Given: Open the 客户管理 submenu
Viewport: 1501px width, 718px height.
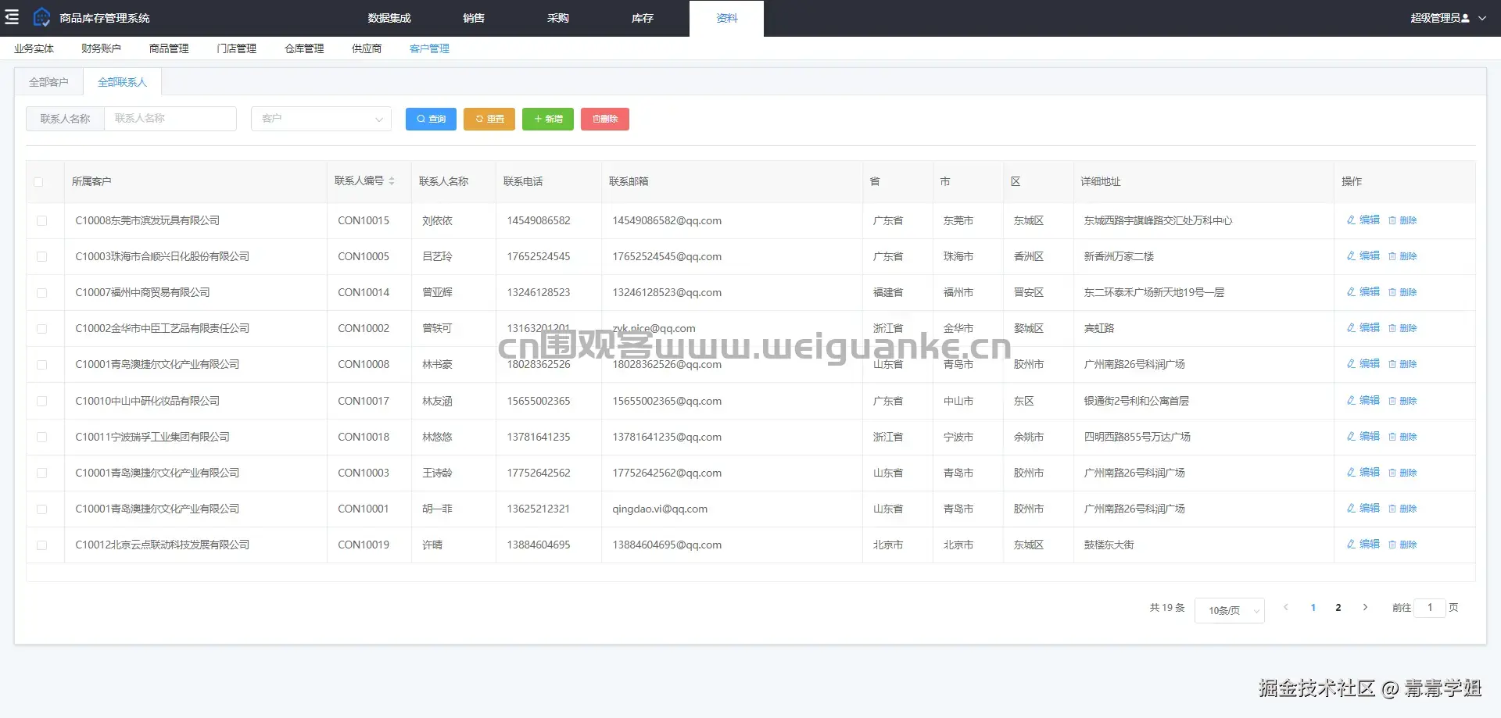Looking at the screenshot, I should pos(429,48).
